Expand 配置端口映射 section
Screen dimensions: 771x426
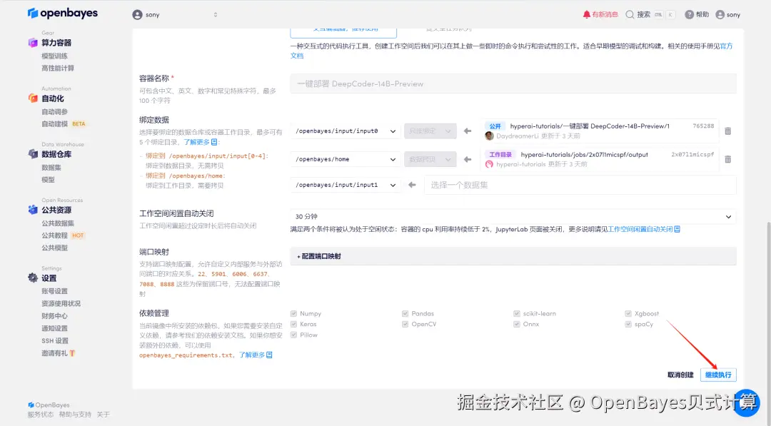pyautogui.click(x=513, y=256)
